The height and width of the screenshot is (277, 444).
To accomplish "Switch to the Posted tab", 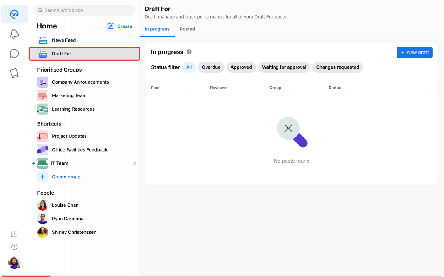I will click(x=187, y=29).
